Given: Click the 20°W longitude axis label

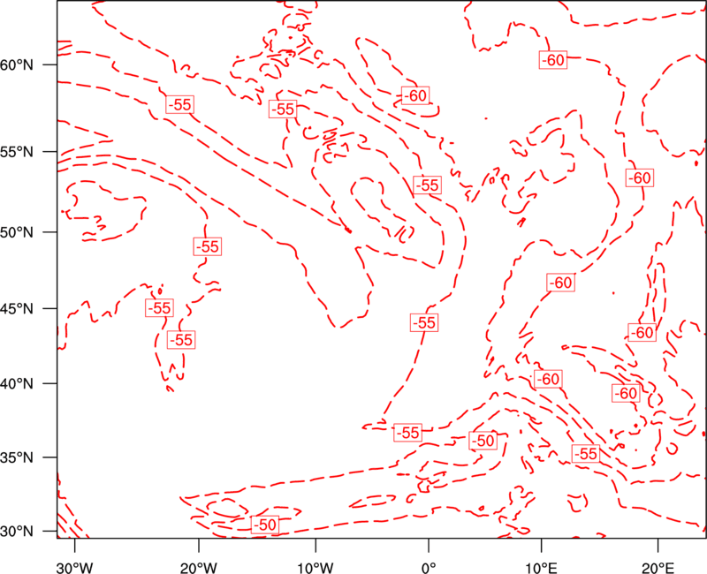Looking at the screenshot, I should pos(198,568).
